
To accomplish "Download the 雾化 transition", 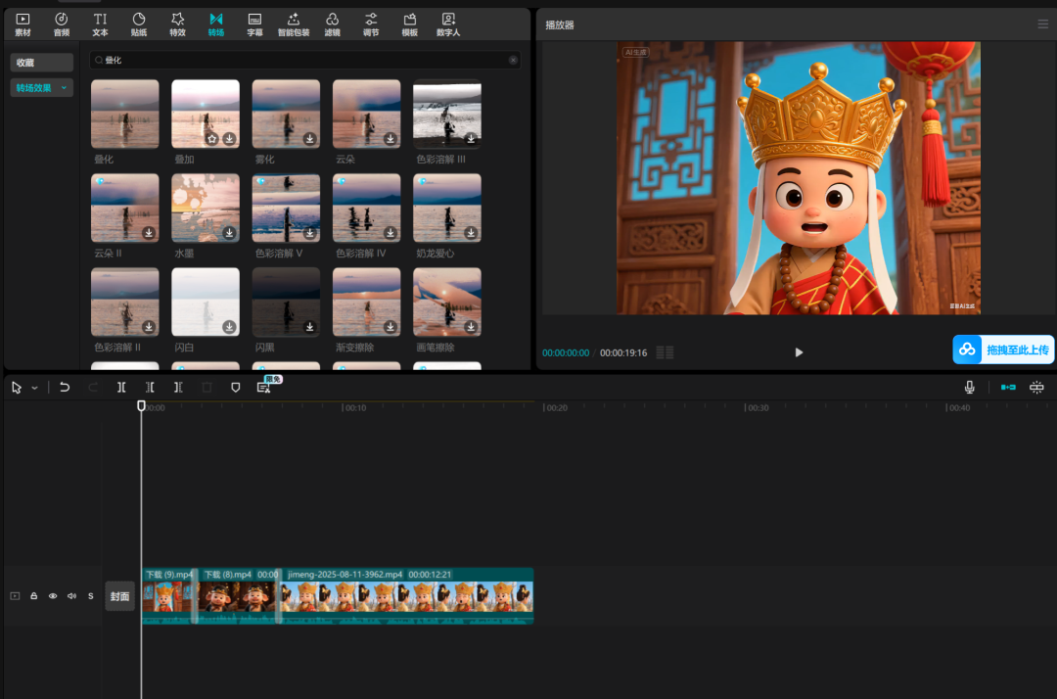I will 309,139.
